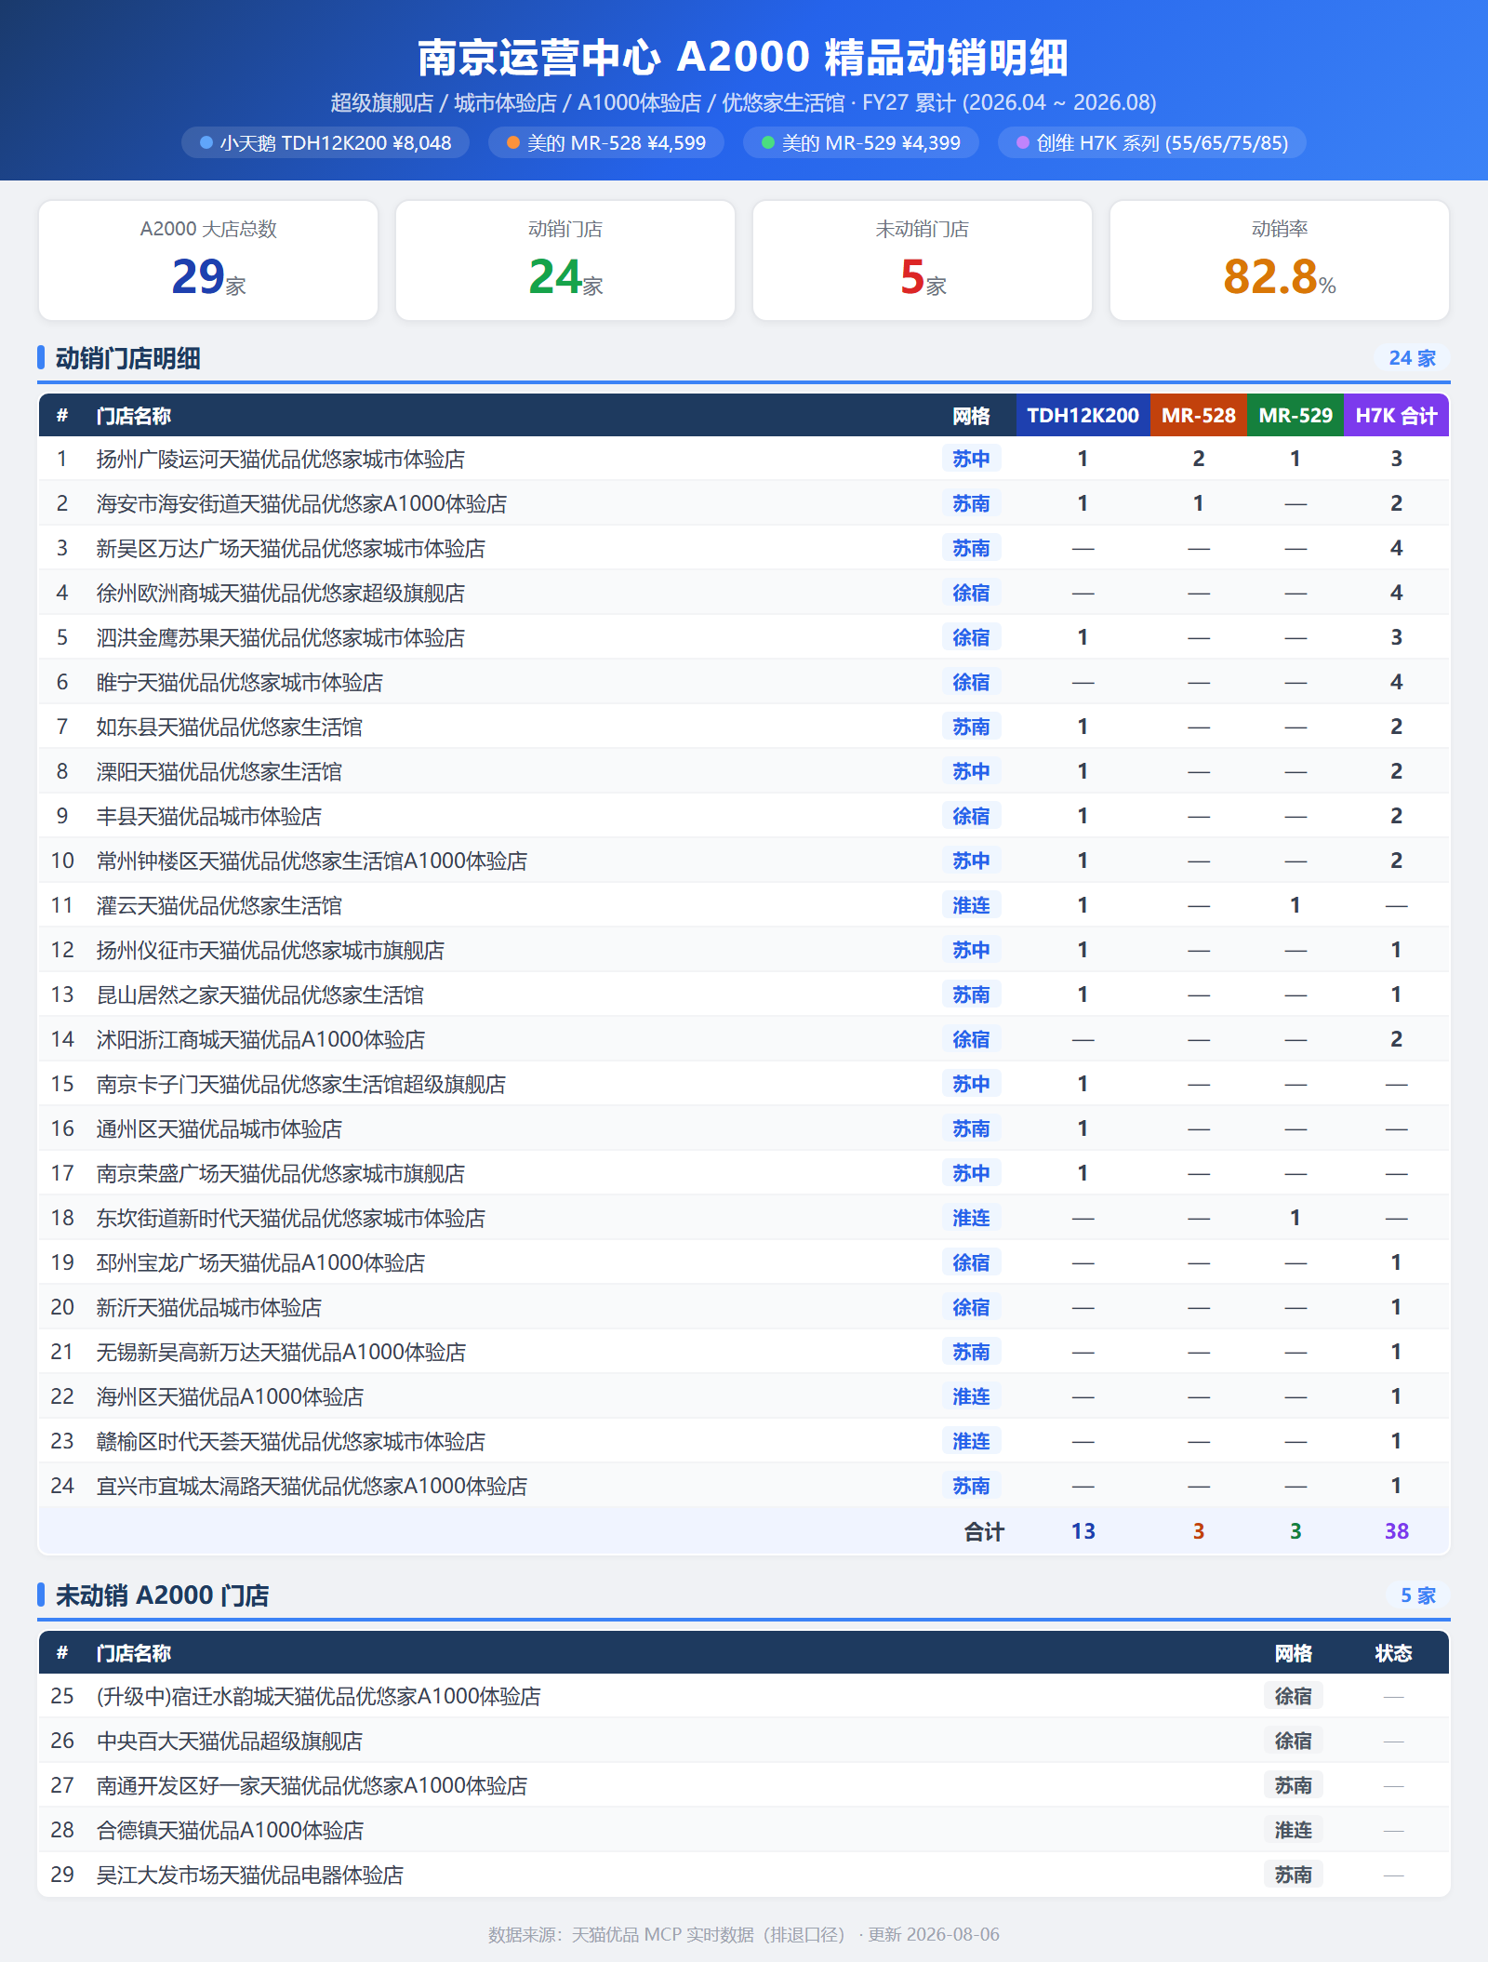Select row 中央百大天猫优品超级旗舰店
Image resolution: width=1488 pixels, height=1962 pixels.
click(x=744, y=1741)
